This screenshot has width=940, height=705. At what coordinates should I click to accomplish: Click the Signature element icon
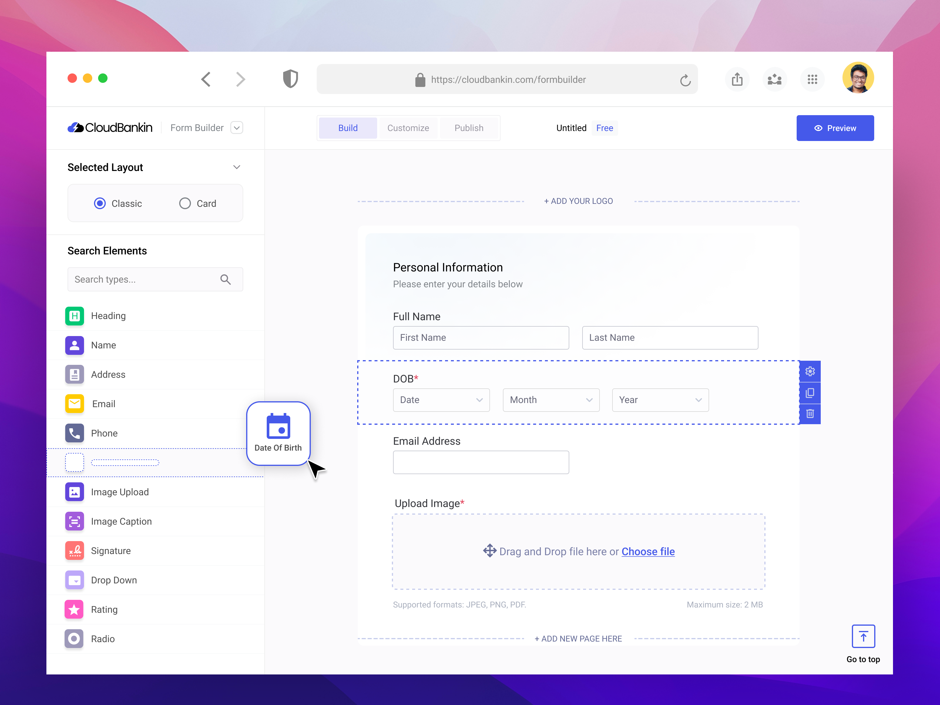coord(74,551)
